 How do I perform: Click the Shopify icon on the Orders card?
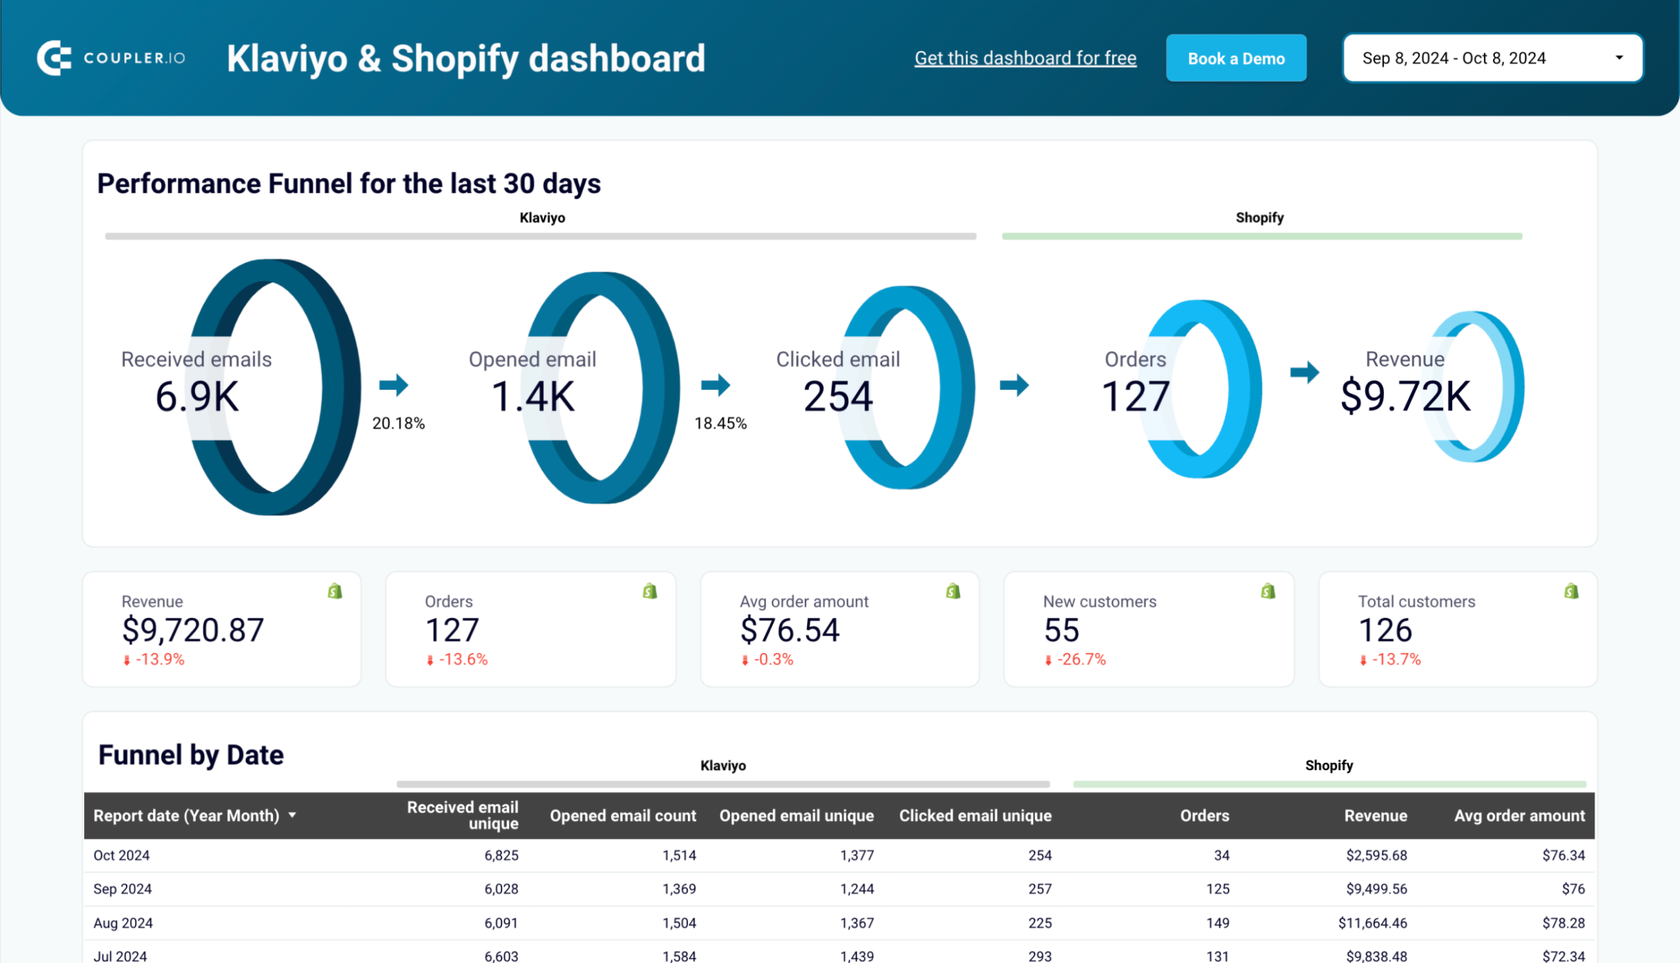[650, 592]
